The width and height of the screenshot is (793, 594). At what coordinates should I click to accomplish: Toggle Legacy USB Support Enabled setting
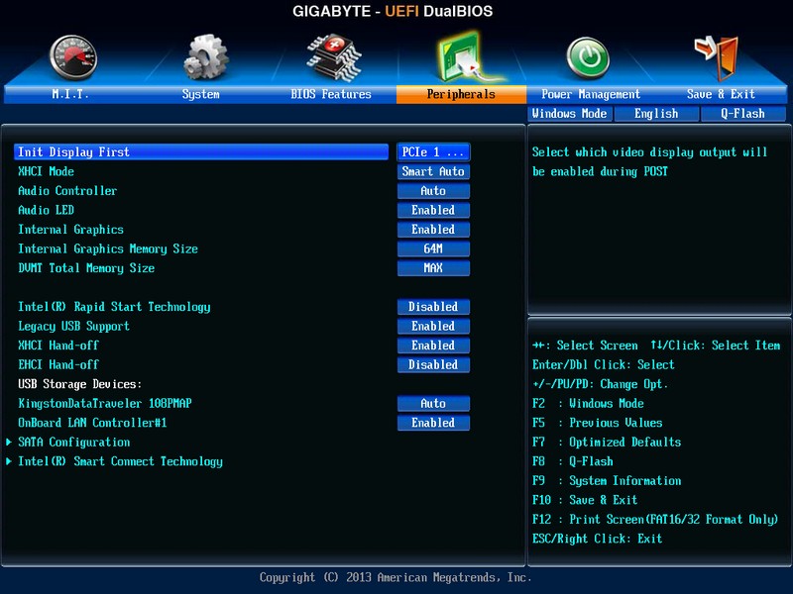coord(433,327)
